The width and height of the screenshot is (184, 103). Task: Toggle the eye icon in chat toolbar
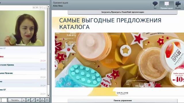(38, 100)
